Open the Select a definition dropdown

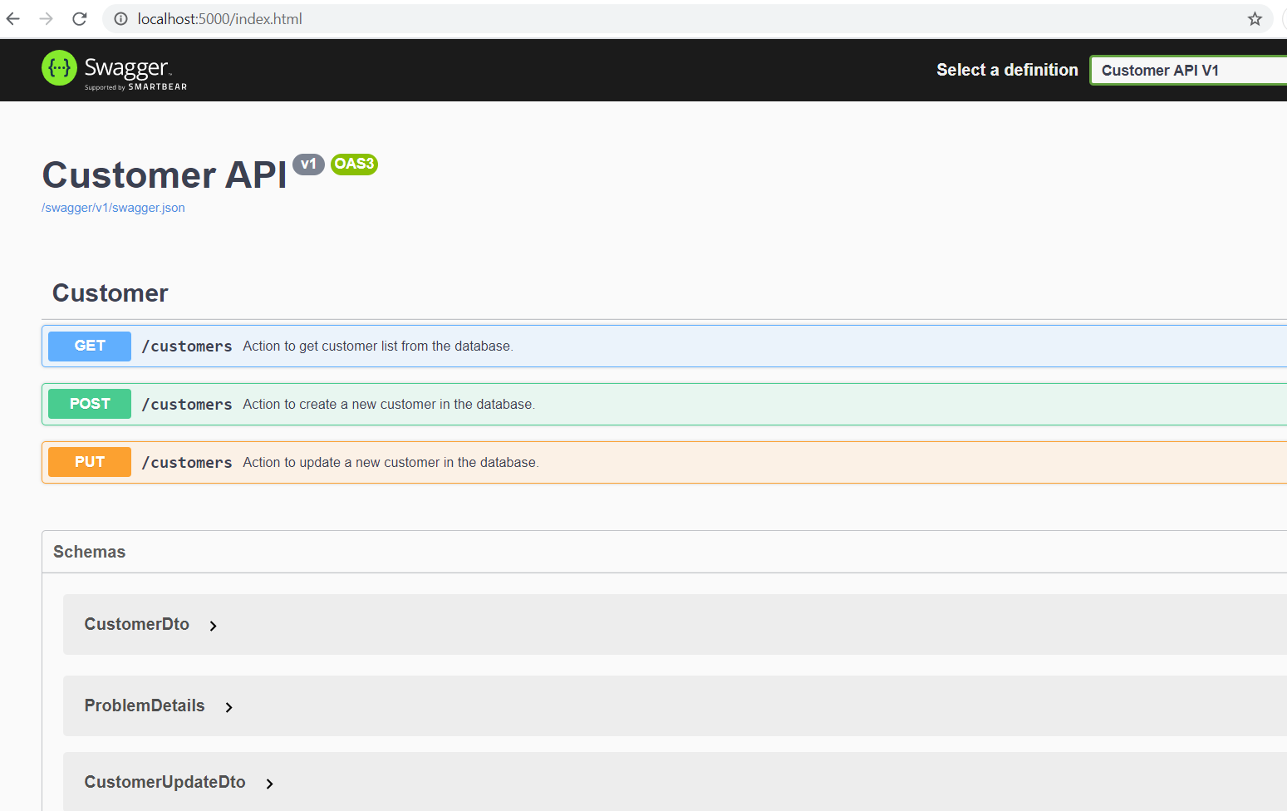tap(1188, 70)
